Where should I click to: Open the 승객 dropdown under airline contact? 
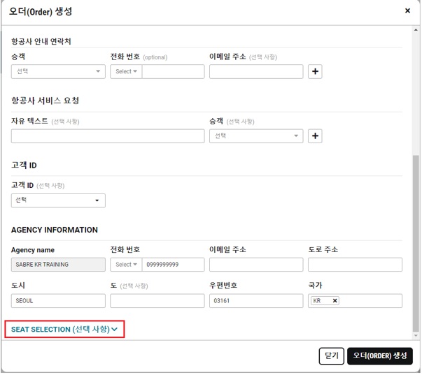[x=58, y=71]
